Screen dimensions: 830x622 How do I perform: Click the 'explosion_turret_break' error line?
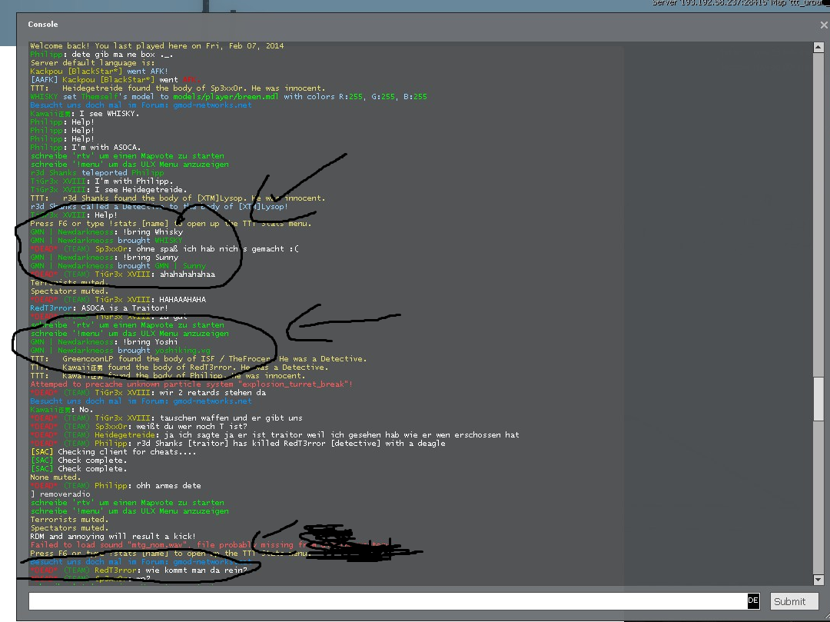coord(191,385)
